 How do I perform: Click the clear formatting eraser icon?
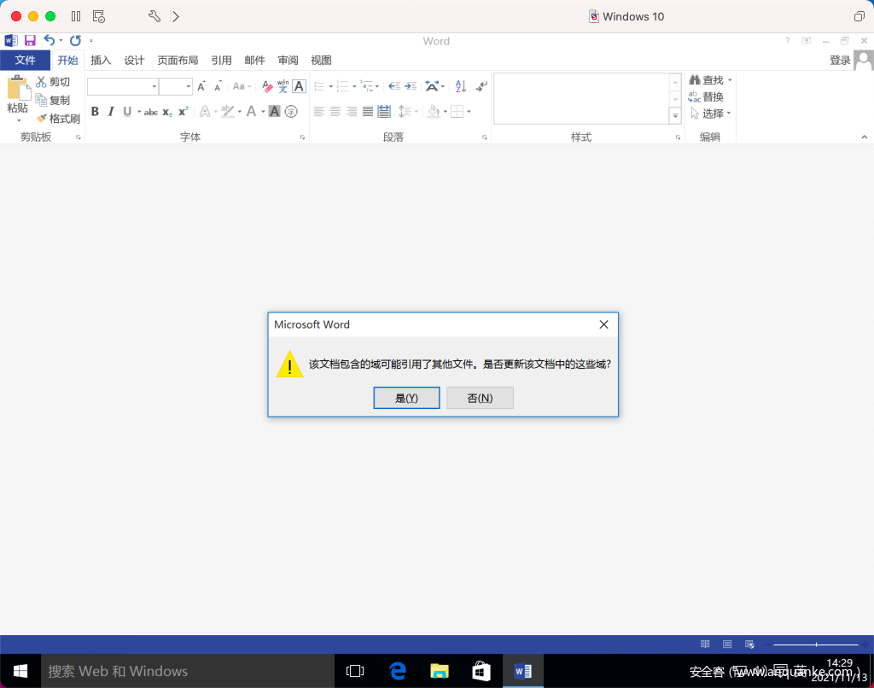267,86
